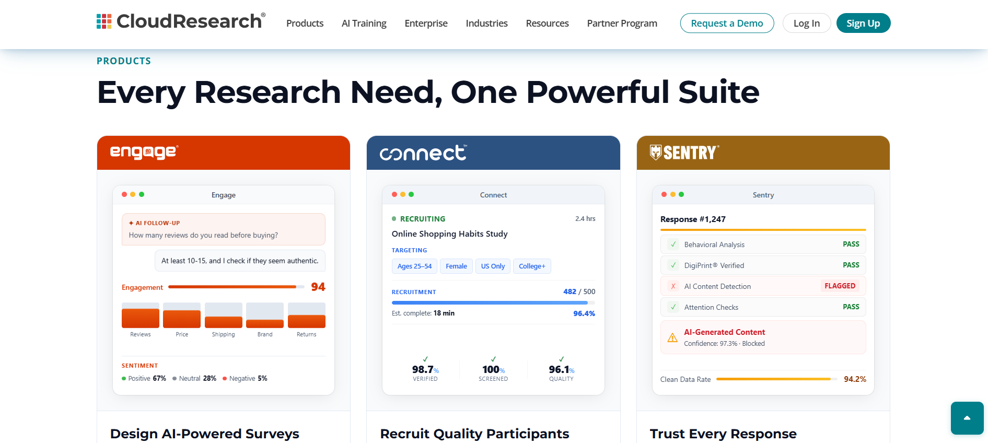Viewport: 988px width, 443px height.
Task: Click the AI Follow-Up sparkle icon
Action: [x=131, y=223]
